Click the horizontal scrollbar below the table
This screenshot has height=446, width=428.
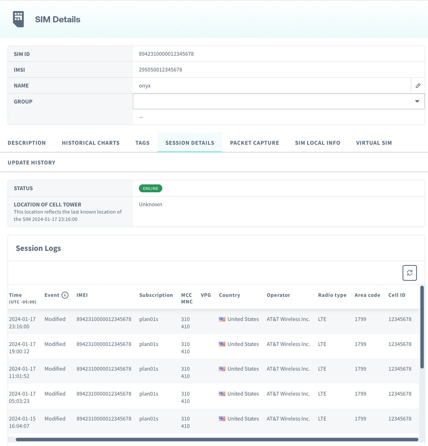(217, 439)
